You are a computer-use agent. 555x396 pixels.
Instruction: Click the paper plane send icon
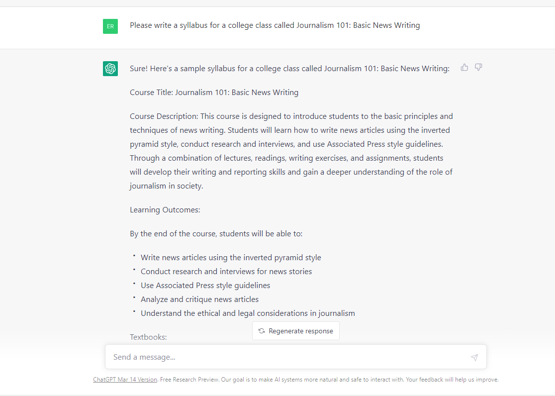[x=473, y=357]
